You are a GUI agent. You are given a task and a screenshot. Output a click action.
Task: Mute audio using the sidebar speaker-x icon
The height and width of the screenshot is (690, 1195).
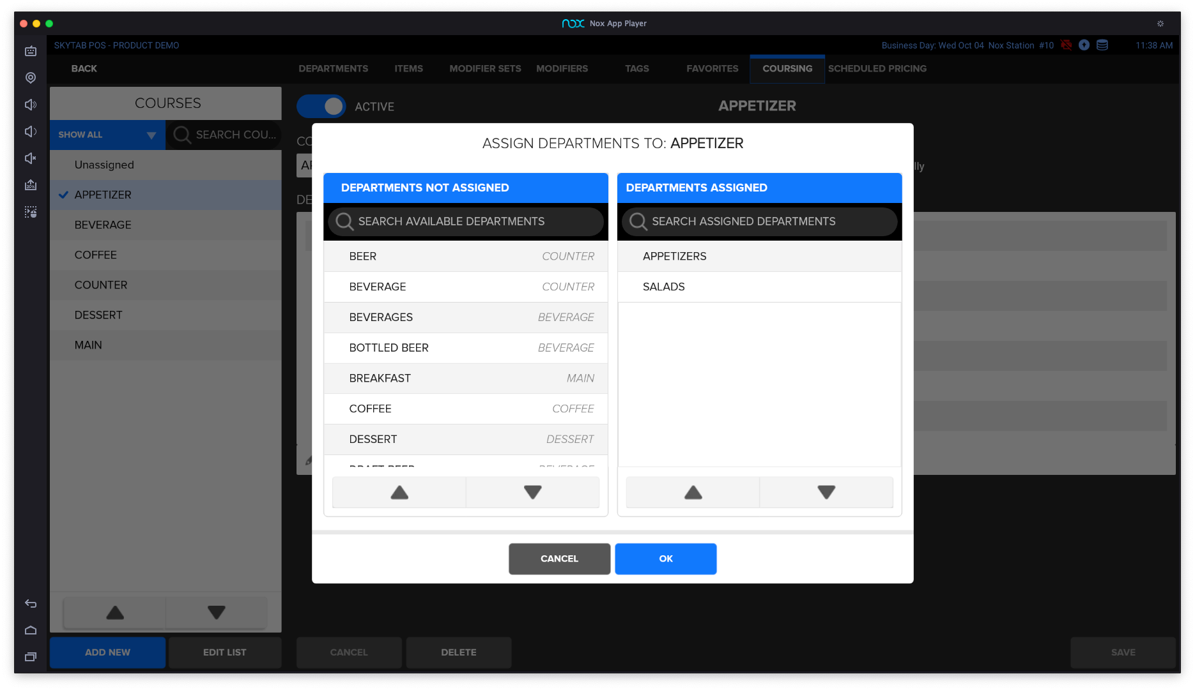tap(31, 158)
